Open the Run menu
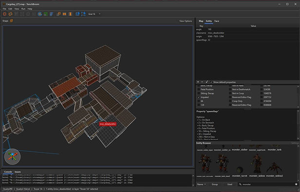Screen dimensions: 300x192 [23, 9]
